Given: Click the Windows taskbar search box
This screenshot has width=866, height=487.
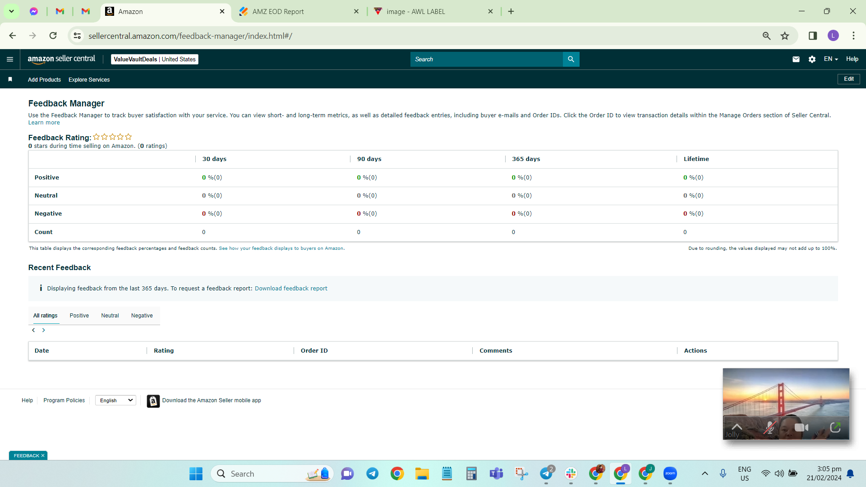Looking at the screenshot, I should click(x=272, y=474).
